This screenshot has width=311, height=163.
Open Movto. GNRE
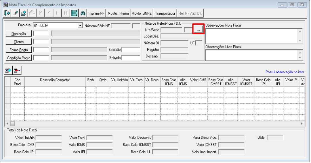[x=142, y=13]
